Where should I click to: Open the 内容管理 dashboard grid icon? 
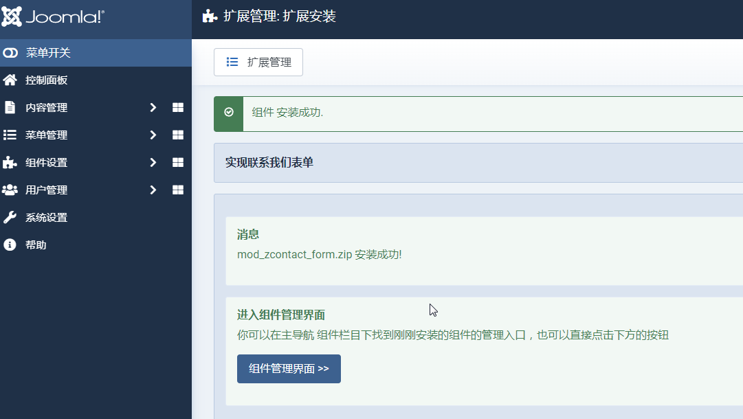click(178, 107)
